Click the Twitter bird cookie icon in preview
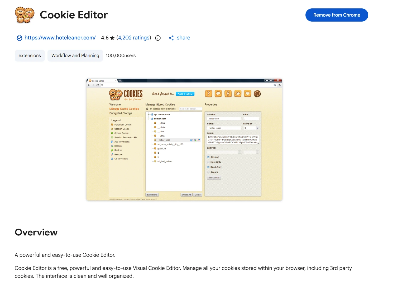 point(238,93)
